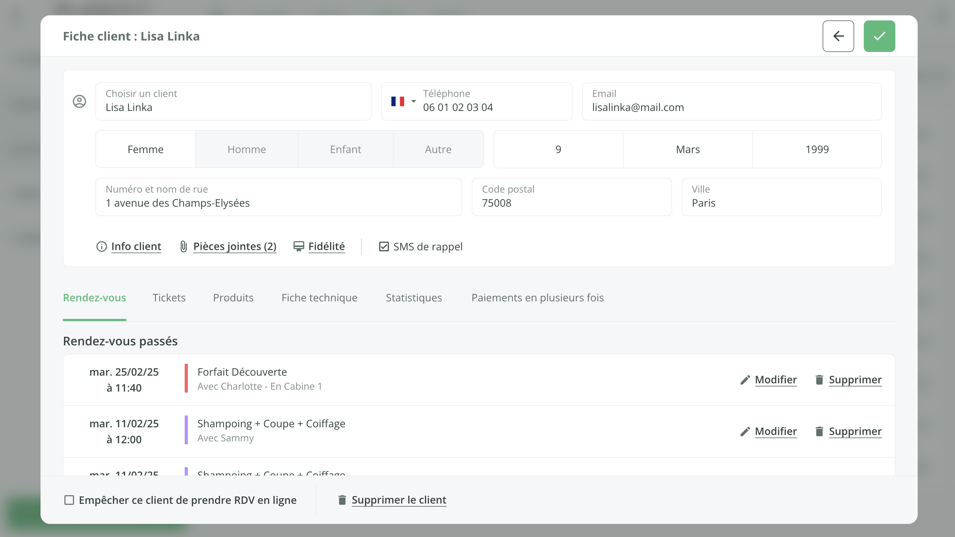Click the back arrow button
The width and height of the screenshot is (955, 537).
(x=838, y=36)
